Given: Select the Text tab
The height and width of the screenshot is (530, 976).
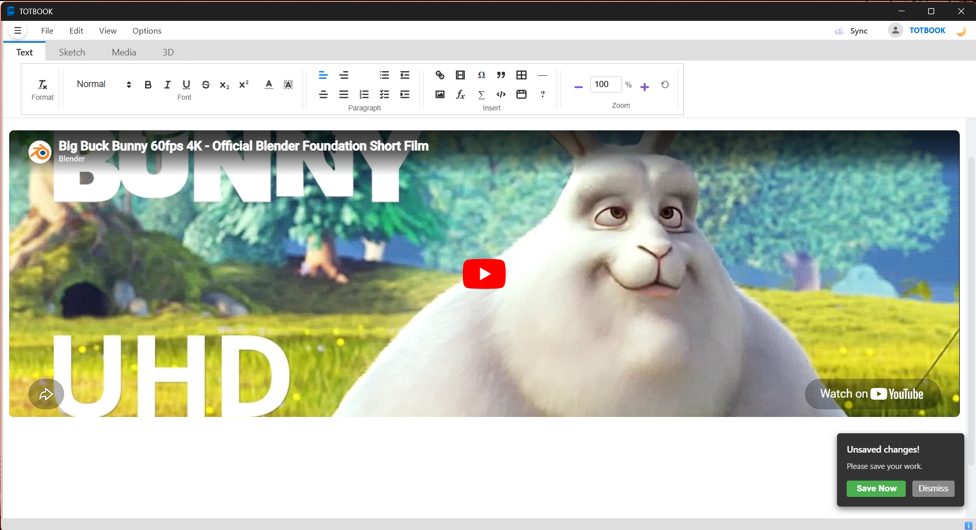Looking at the screenshot, I should [x=24, y=52].
